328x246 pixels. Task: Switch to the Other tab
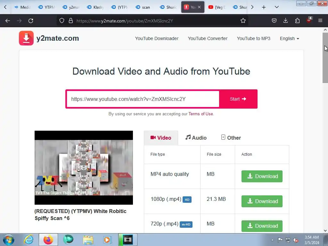tap(231, 138)
